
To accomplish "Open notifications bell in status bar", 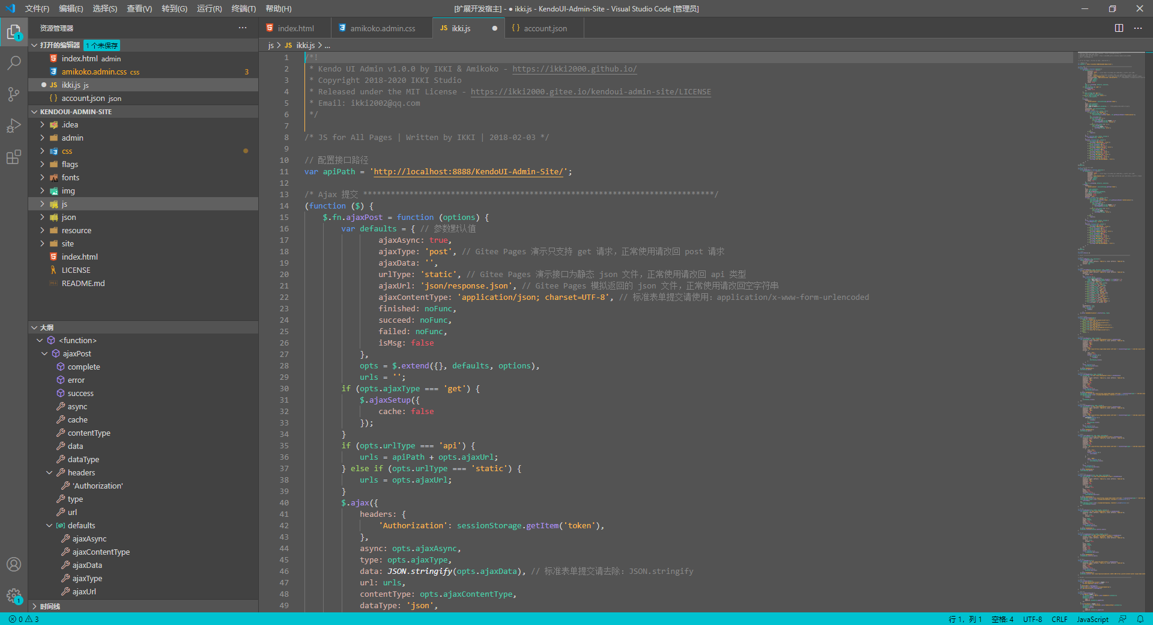I will tap(1140, 619).
